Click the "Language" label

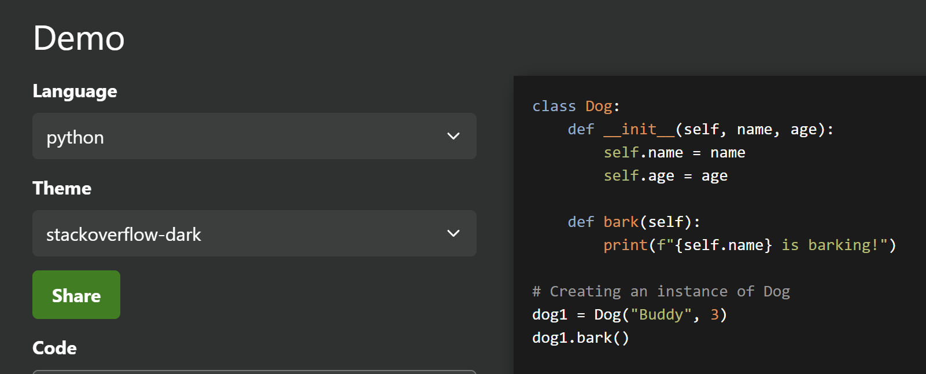click(x=75, y=91)
